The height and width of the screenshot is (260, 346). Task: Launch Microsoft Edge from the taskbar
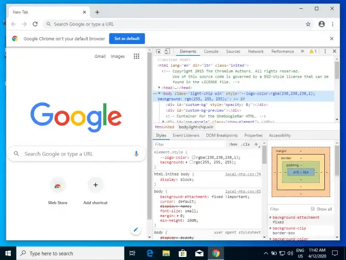point(150,253)
